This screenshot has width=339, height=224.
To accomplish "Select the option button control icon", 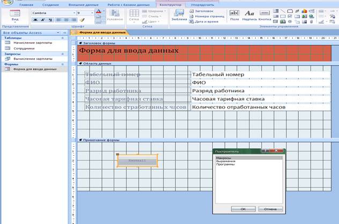I will (290, 21).
